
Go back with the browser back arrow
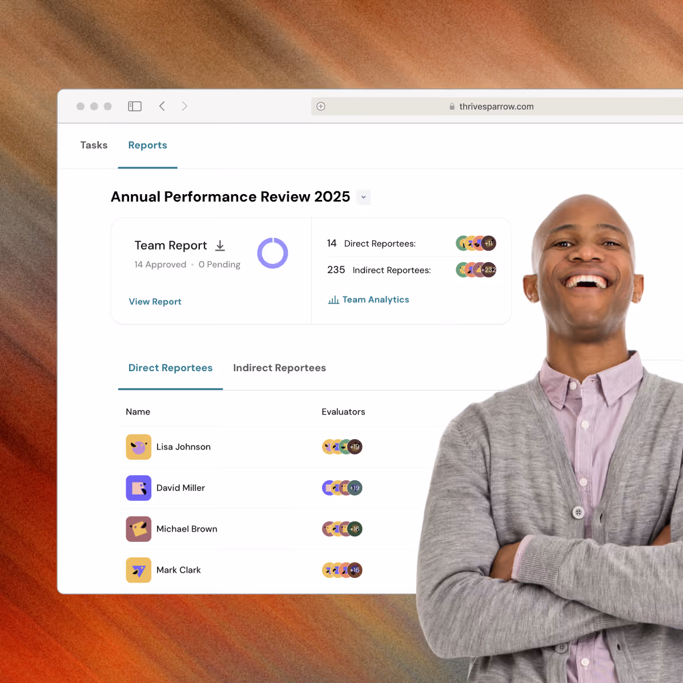(x=162, y=106)
